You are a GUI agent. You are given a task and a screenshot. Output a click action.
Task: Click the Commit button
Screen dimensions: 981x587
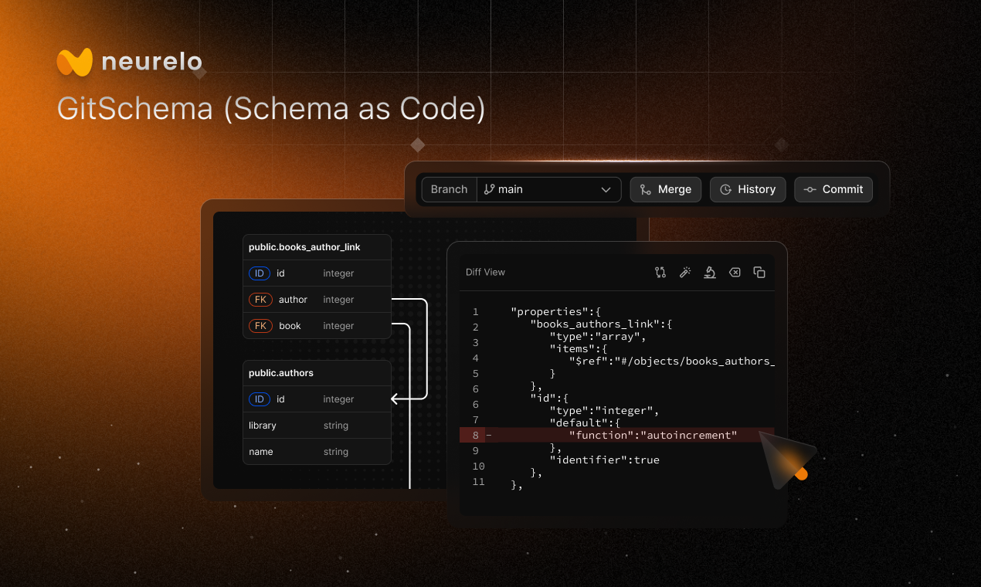coord(833,189)
